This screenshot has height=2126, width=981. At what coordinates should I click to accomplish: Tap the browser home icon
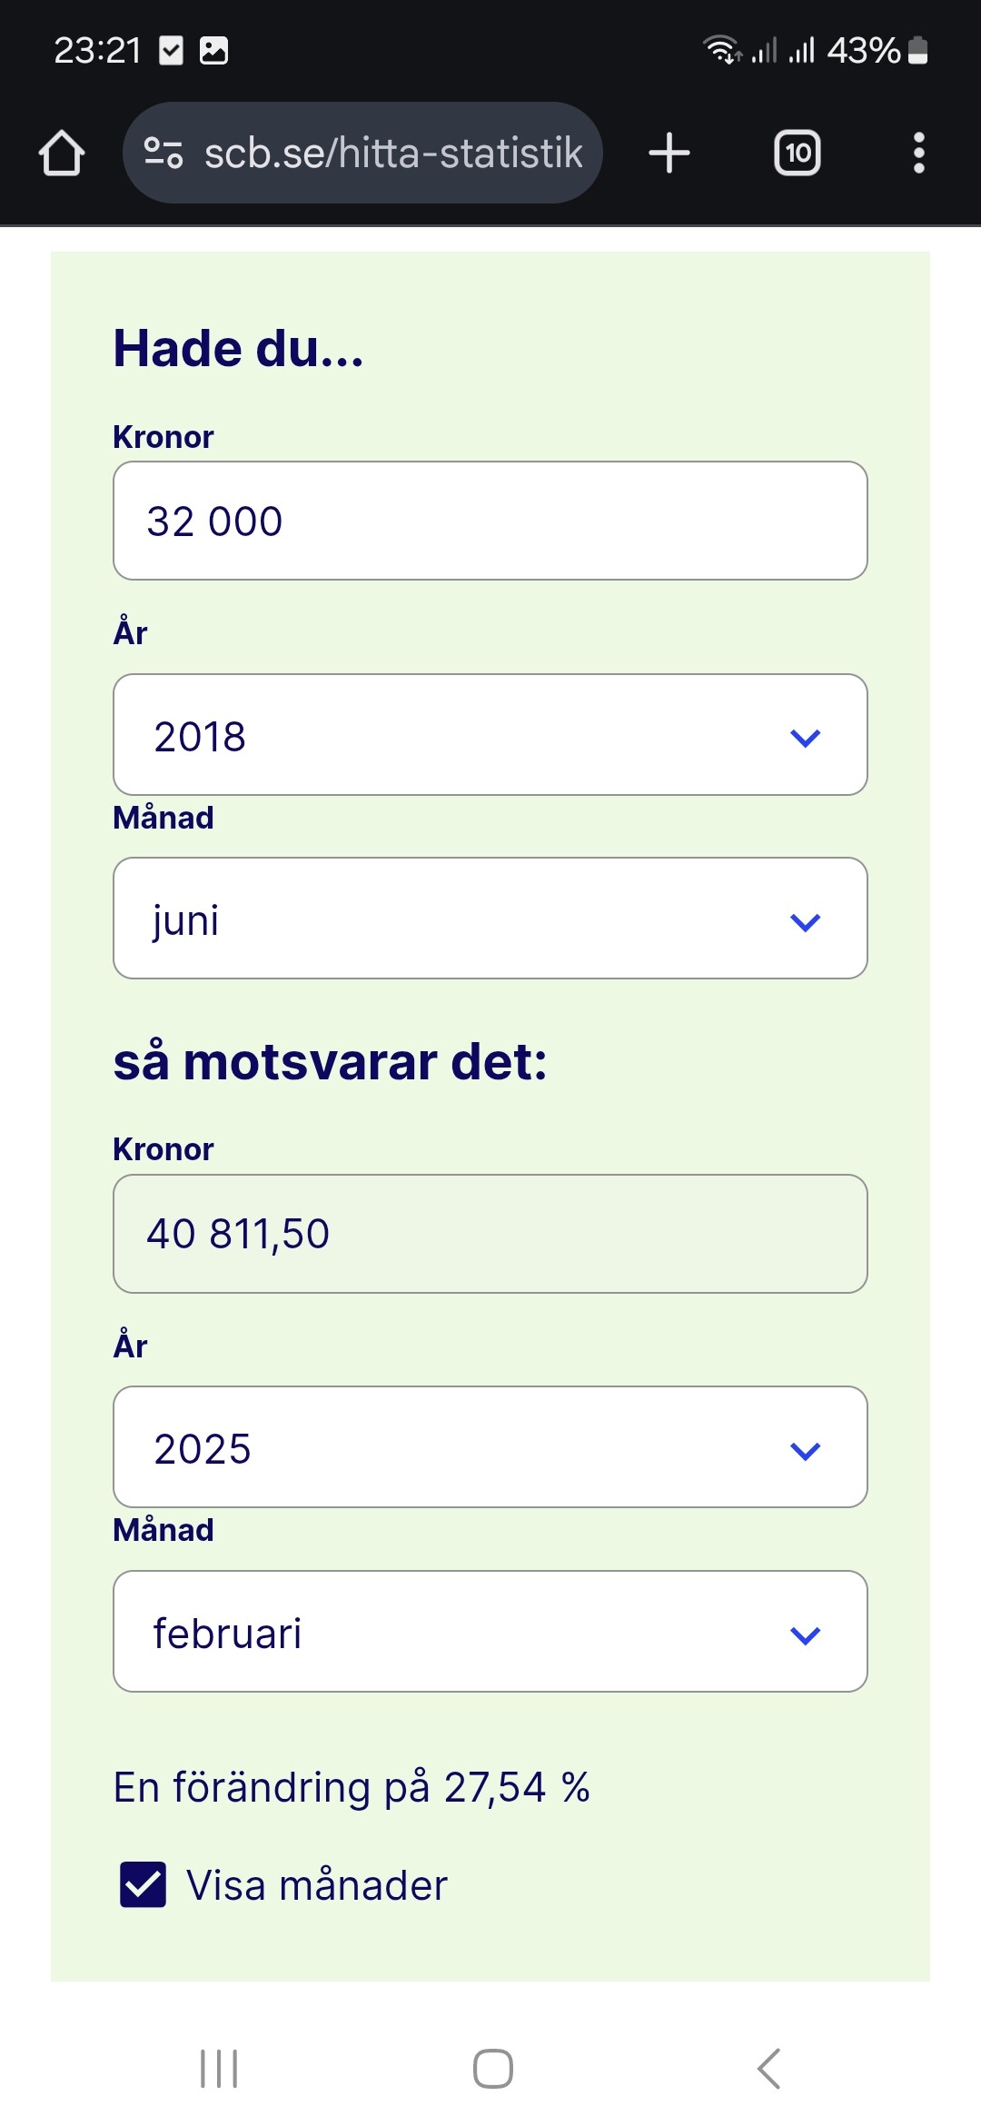pos(62,153)
